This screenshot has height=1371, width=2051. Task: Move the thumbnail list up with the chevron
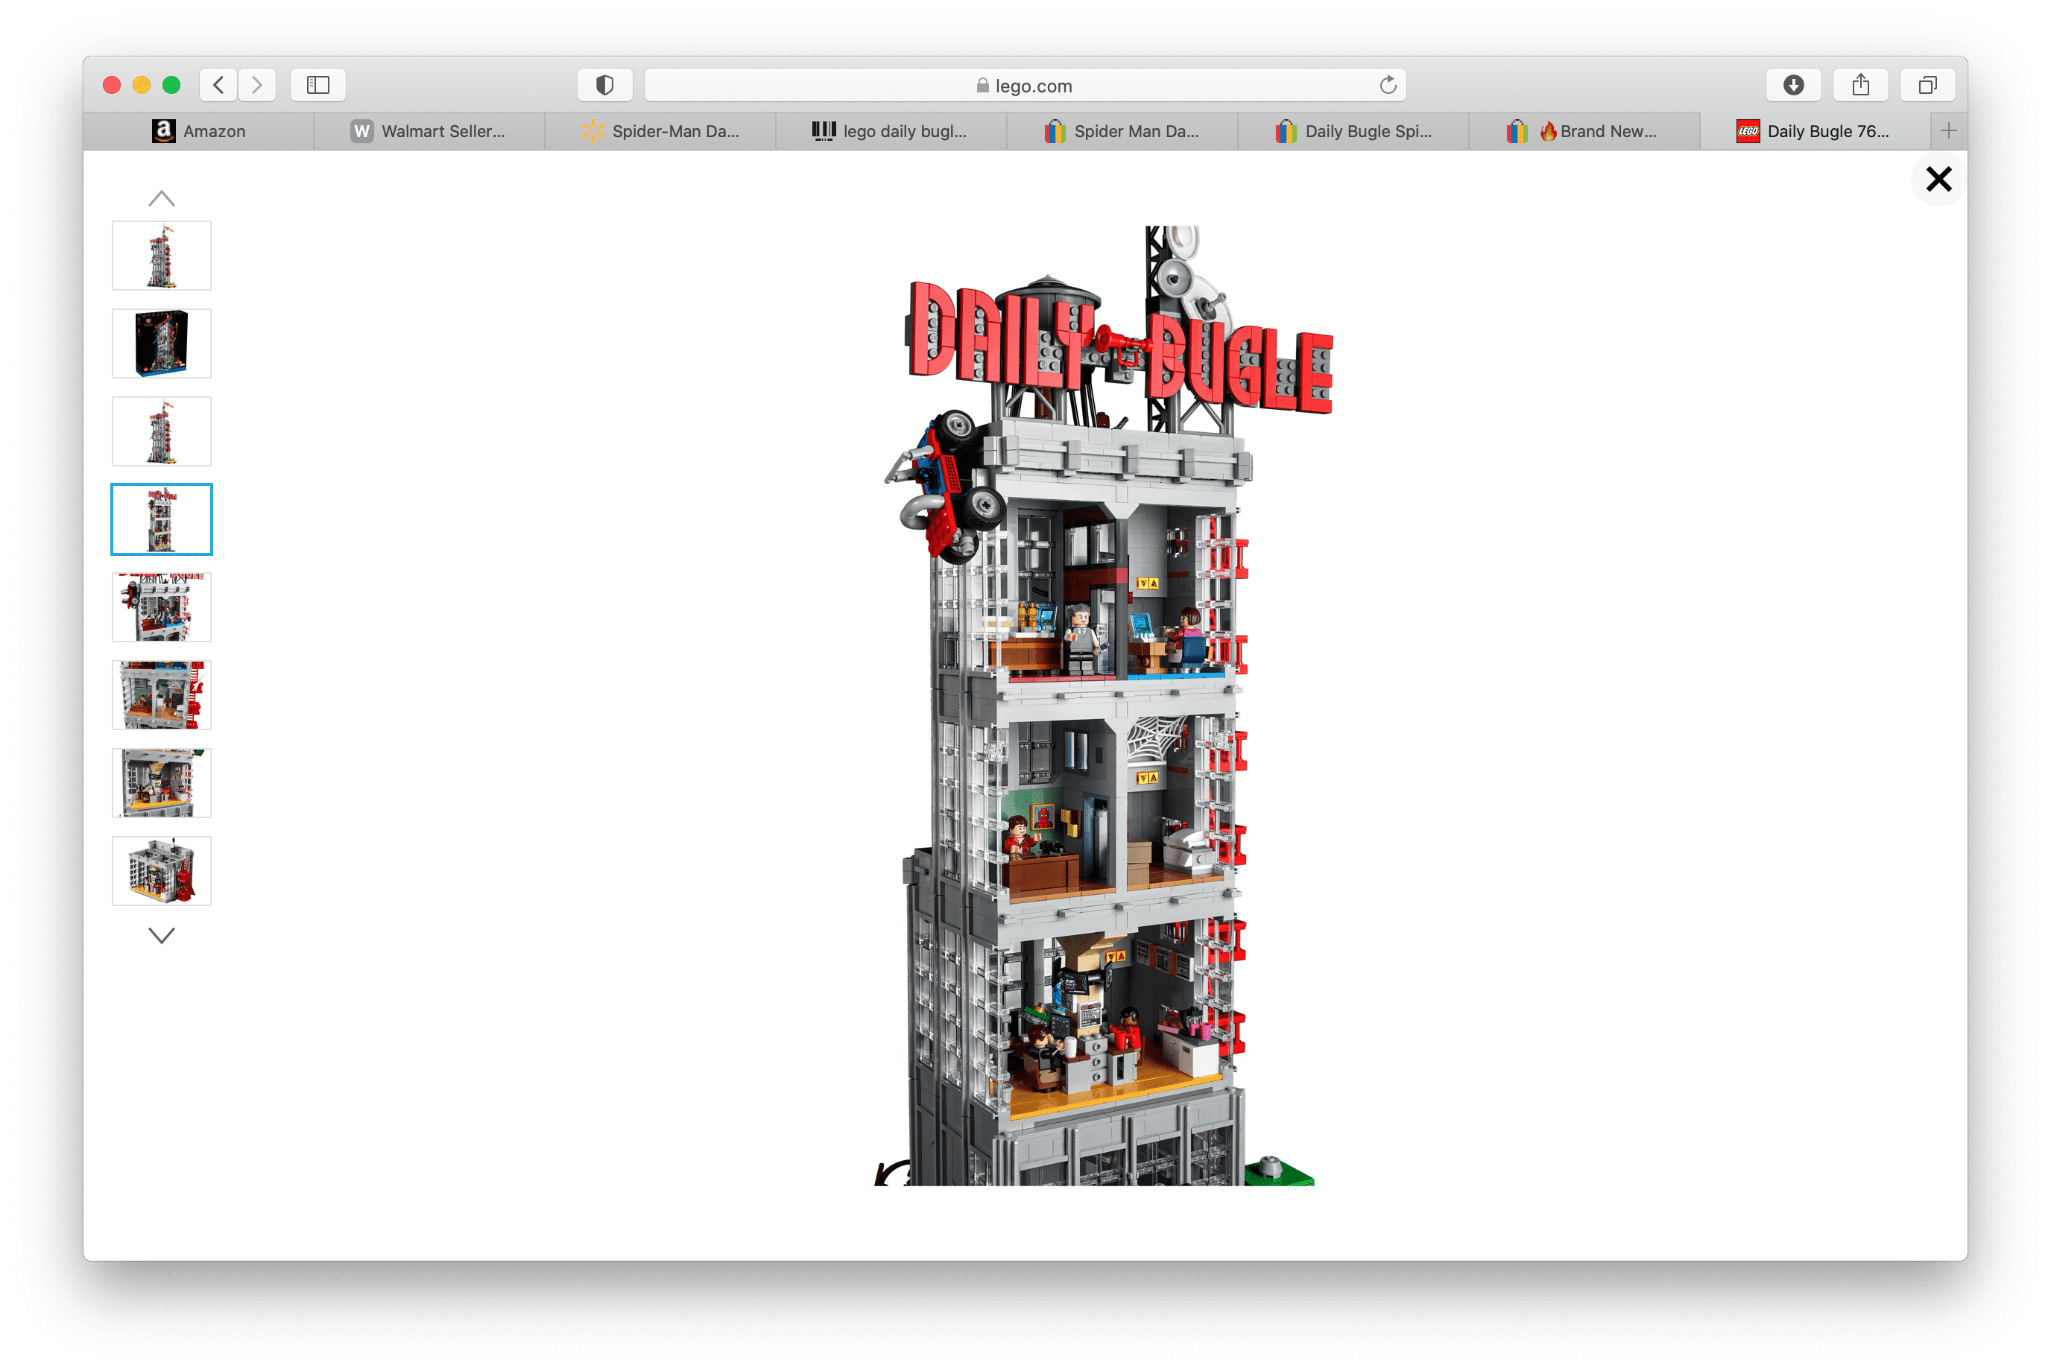click(x=162, y=198)
